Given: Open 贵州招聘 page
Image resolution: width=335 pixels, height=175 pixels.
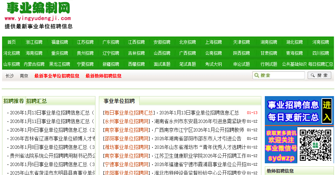Looking at the screenshot, I should pyautogui.click(x=85, y=53).
